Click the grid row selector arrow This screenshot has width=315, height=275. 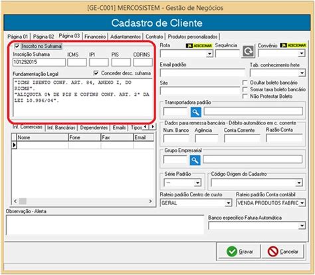click(x=14, y=145)
